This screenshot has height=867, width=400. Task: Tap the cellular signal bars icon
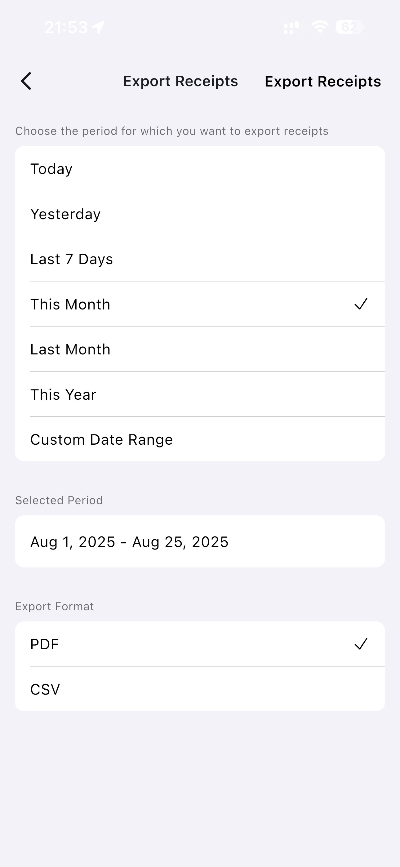tap(291, 28)
